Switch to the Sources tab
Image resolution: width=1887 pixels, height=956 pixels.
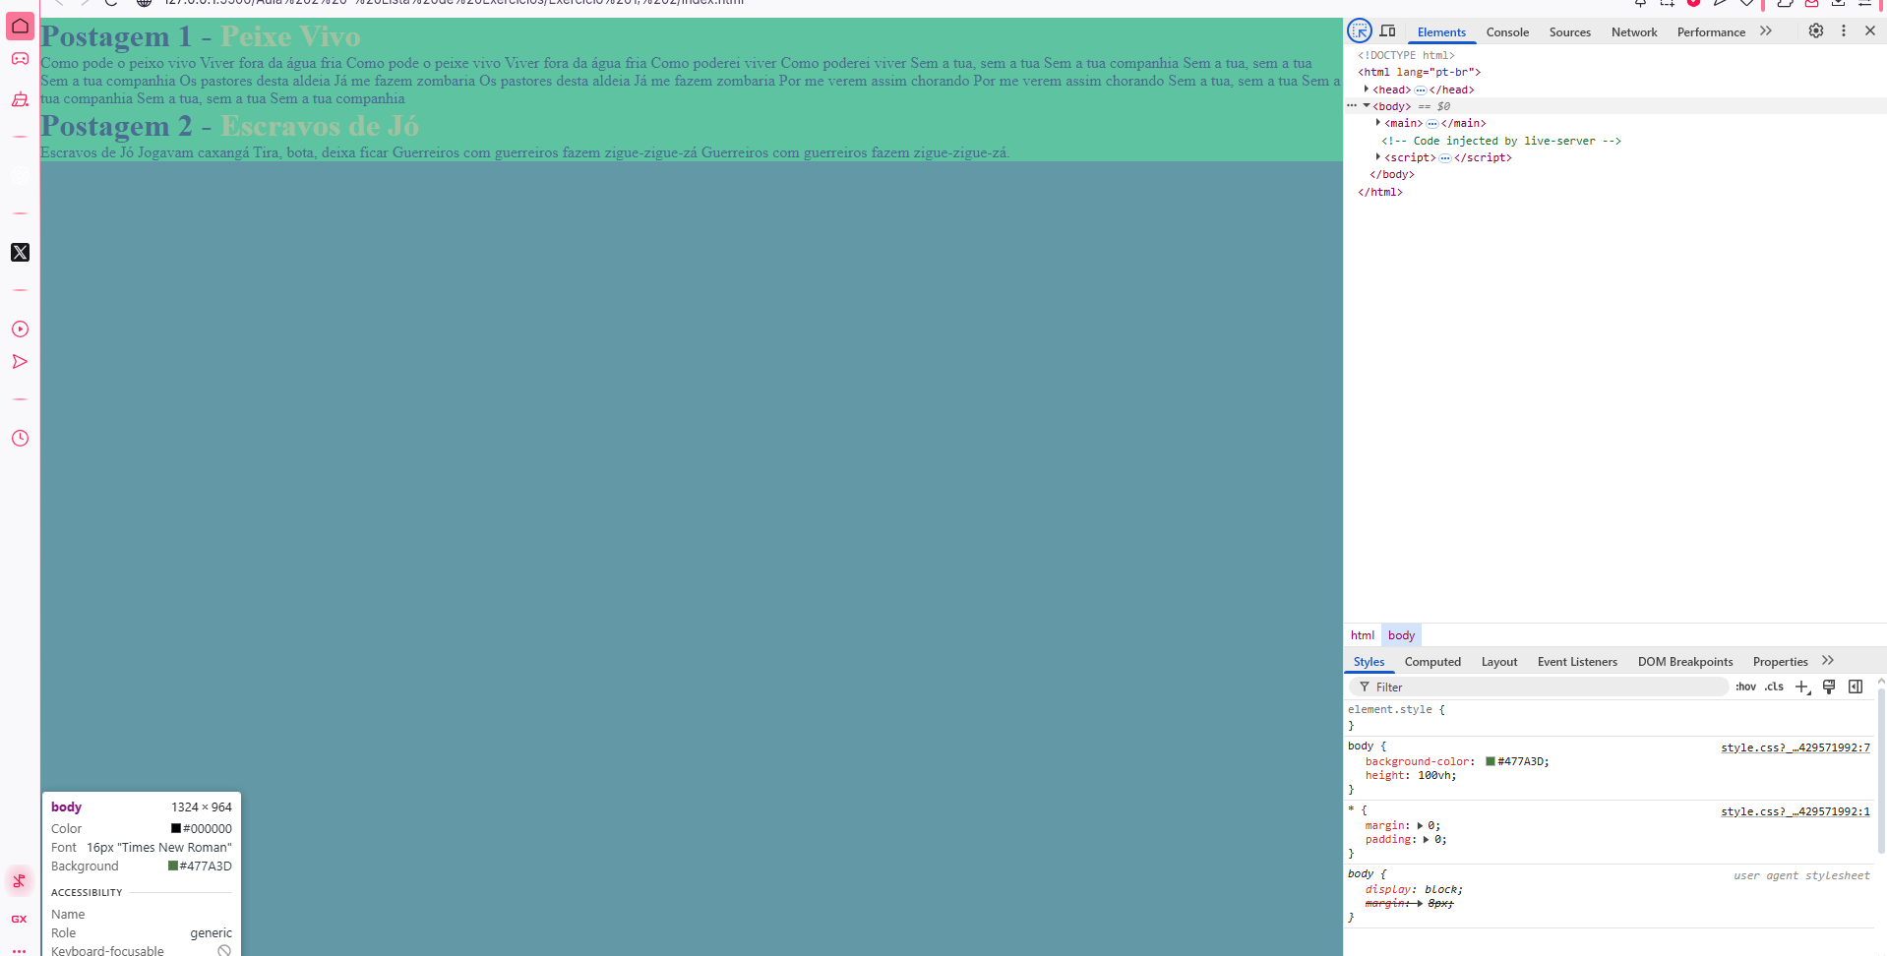[1569, 31]
